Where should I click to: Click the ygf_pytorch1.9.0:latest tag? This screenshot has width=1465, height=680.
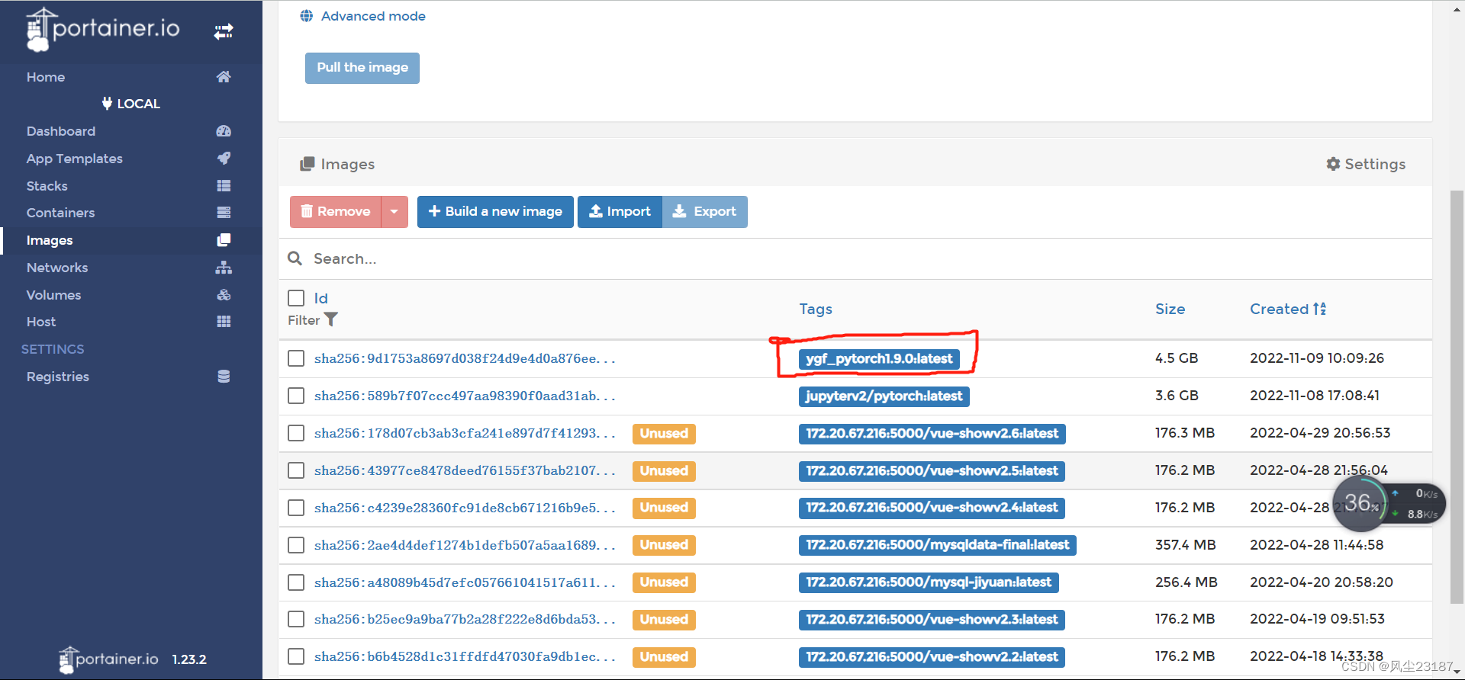click(879, 359)
